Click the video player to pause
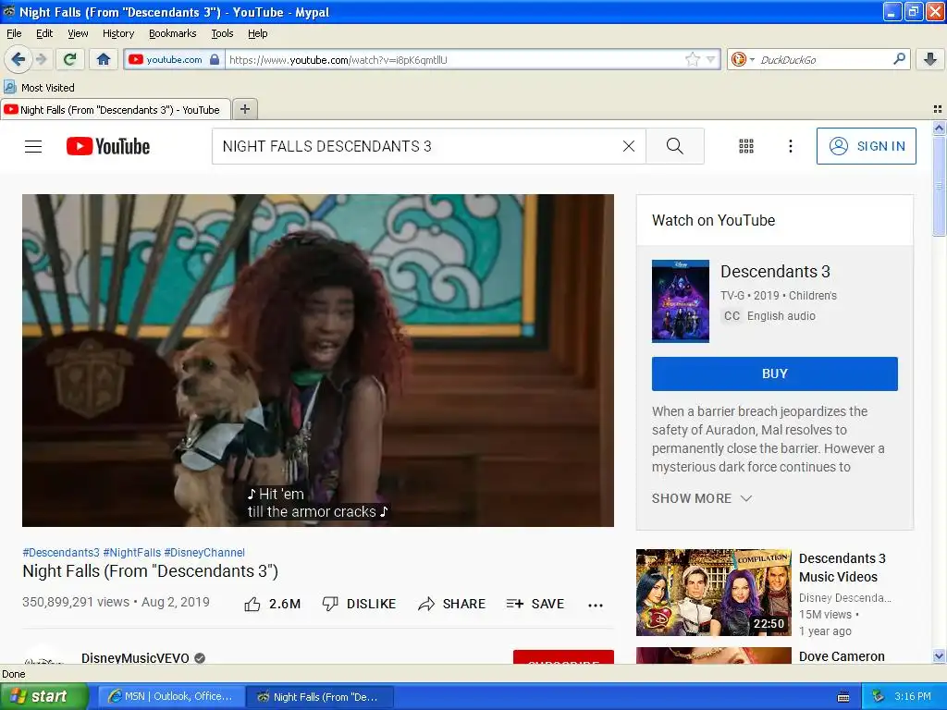 pos(318,360)
